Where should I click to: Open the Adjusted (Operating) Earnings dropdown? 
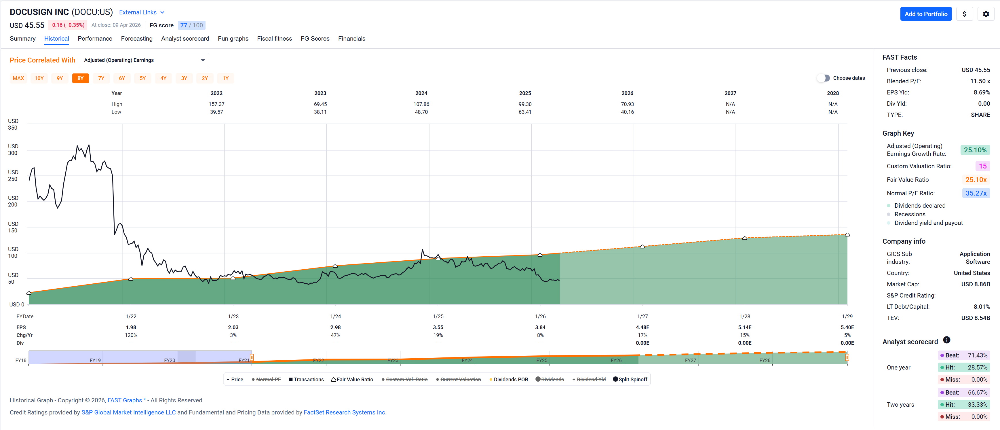click(x=144, y=60)
